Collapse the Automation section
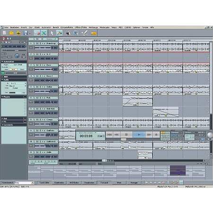The height and width of the screenshot is (213, 213). pyautogui.click(x=2, y=62)
